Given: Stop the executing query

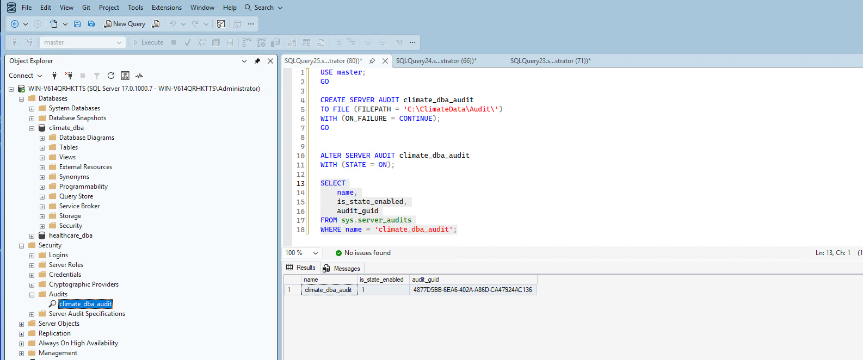Looking at the screenshot, I should tap(174, 42).
